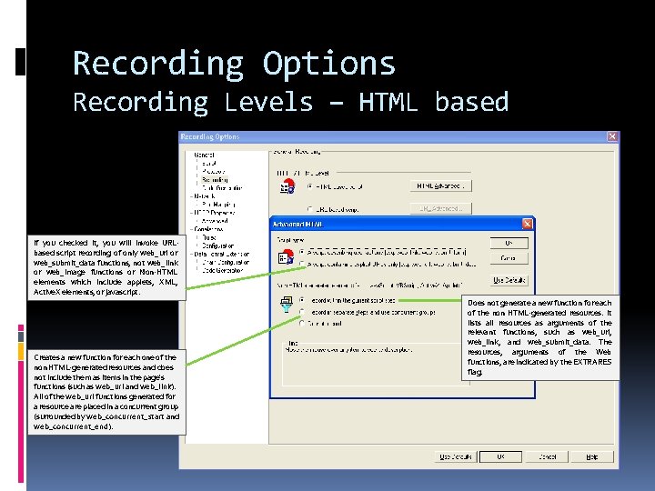
Task: Click Cancel at bottom of Recording Options
Action: point(547,456)
